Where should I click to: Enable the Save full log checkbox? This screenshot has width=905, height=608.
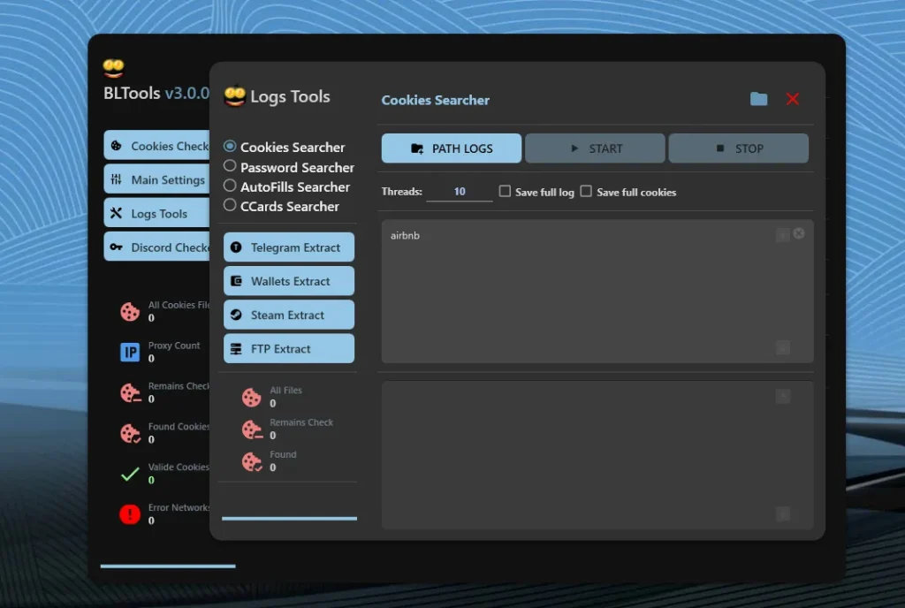[505, 191]
